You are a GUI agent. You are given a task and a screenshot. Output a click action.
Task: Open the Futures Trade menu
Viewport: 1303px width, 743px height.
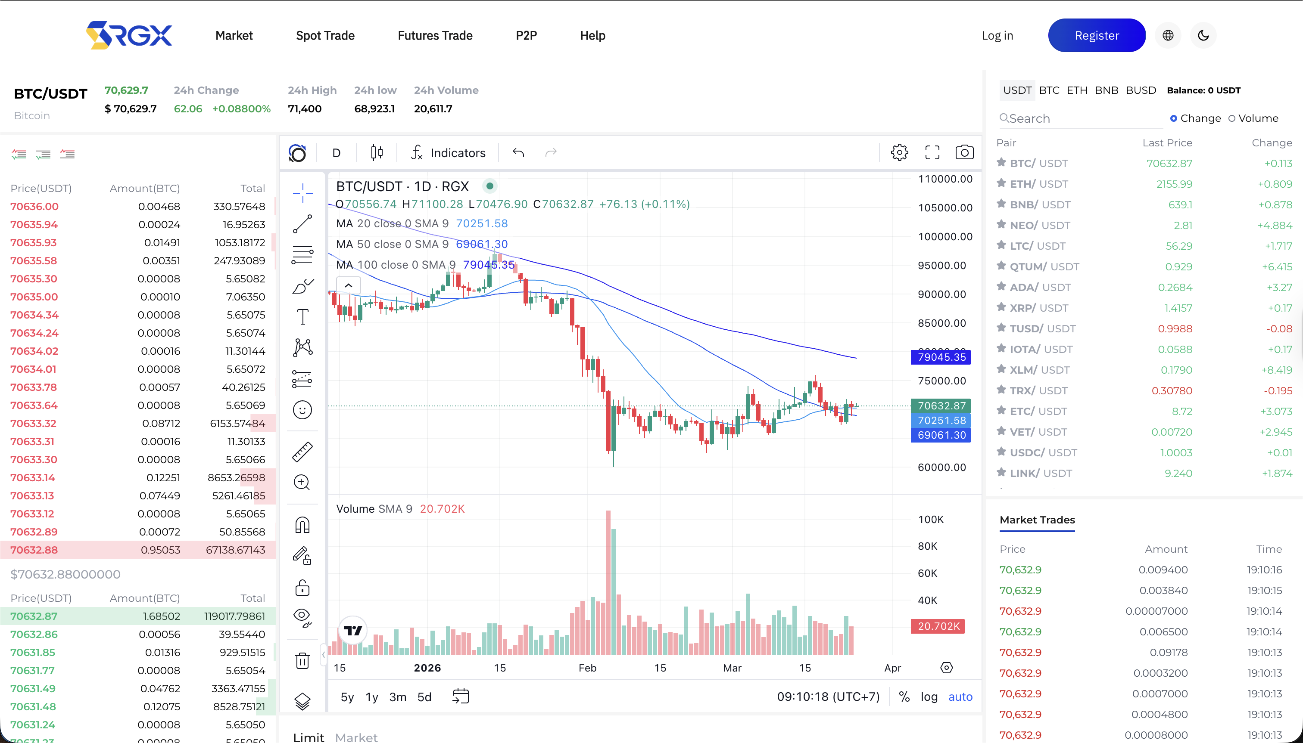point(435,35)
